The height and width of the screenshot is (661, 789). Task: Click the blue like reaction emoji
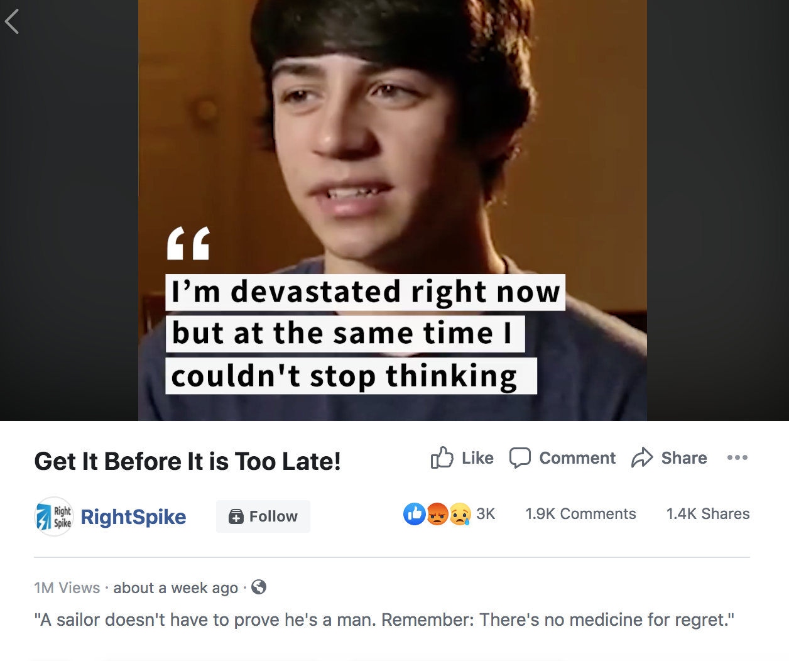click(x=415, y=514)
